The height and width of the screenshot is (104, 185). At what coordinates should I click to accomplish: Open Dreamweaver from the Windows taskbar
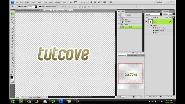21,101
